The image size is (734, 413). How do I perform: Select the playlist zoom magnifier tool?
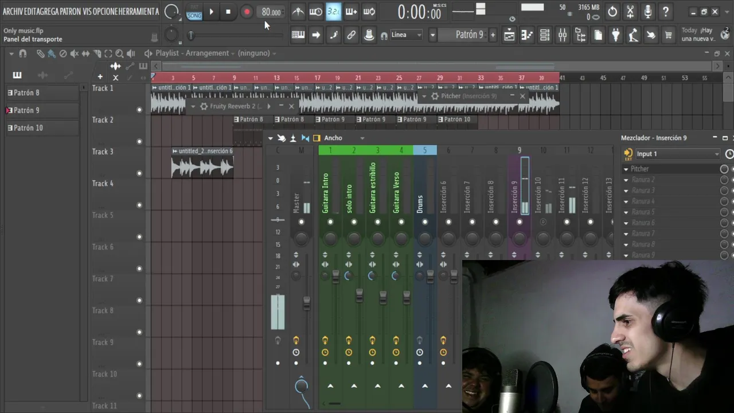120,53
